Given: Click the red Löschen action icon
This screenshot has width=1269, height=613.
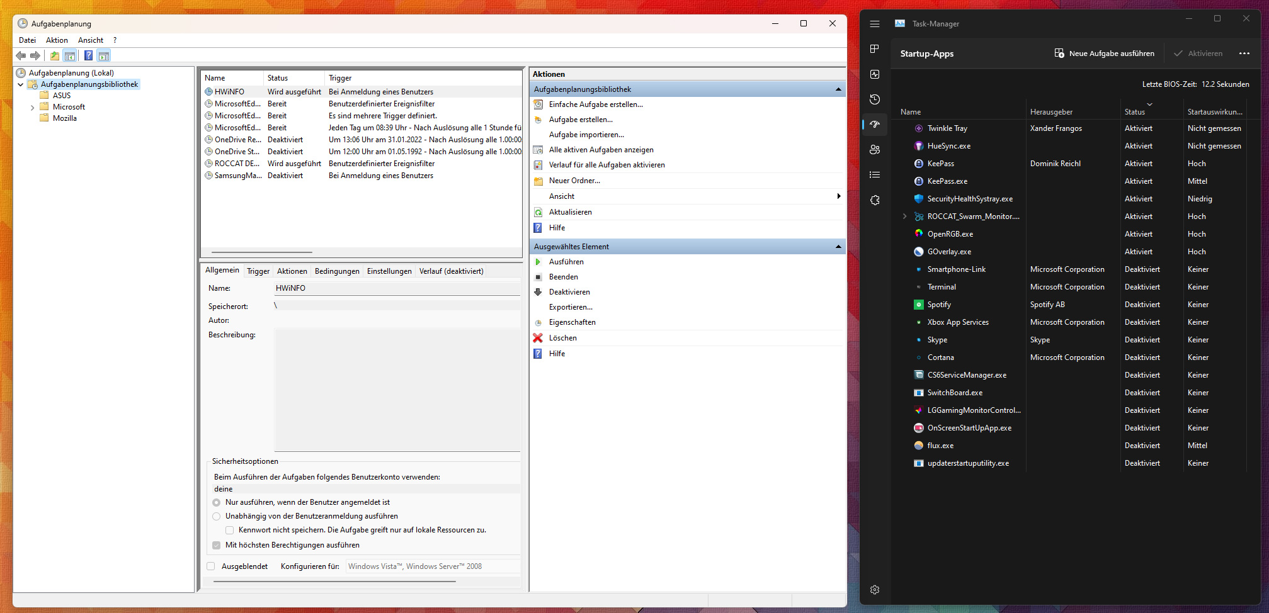Looking at the screenshot, I should [x=538, y=338].
